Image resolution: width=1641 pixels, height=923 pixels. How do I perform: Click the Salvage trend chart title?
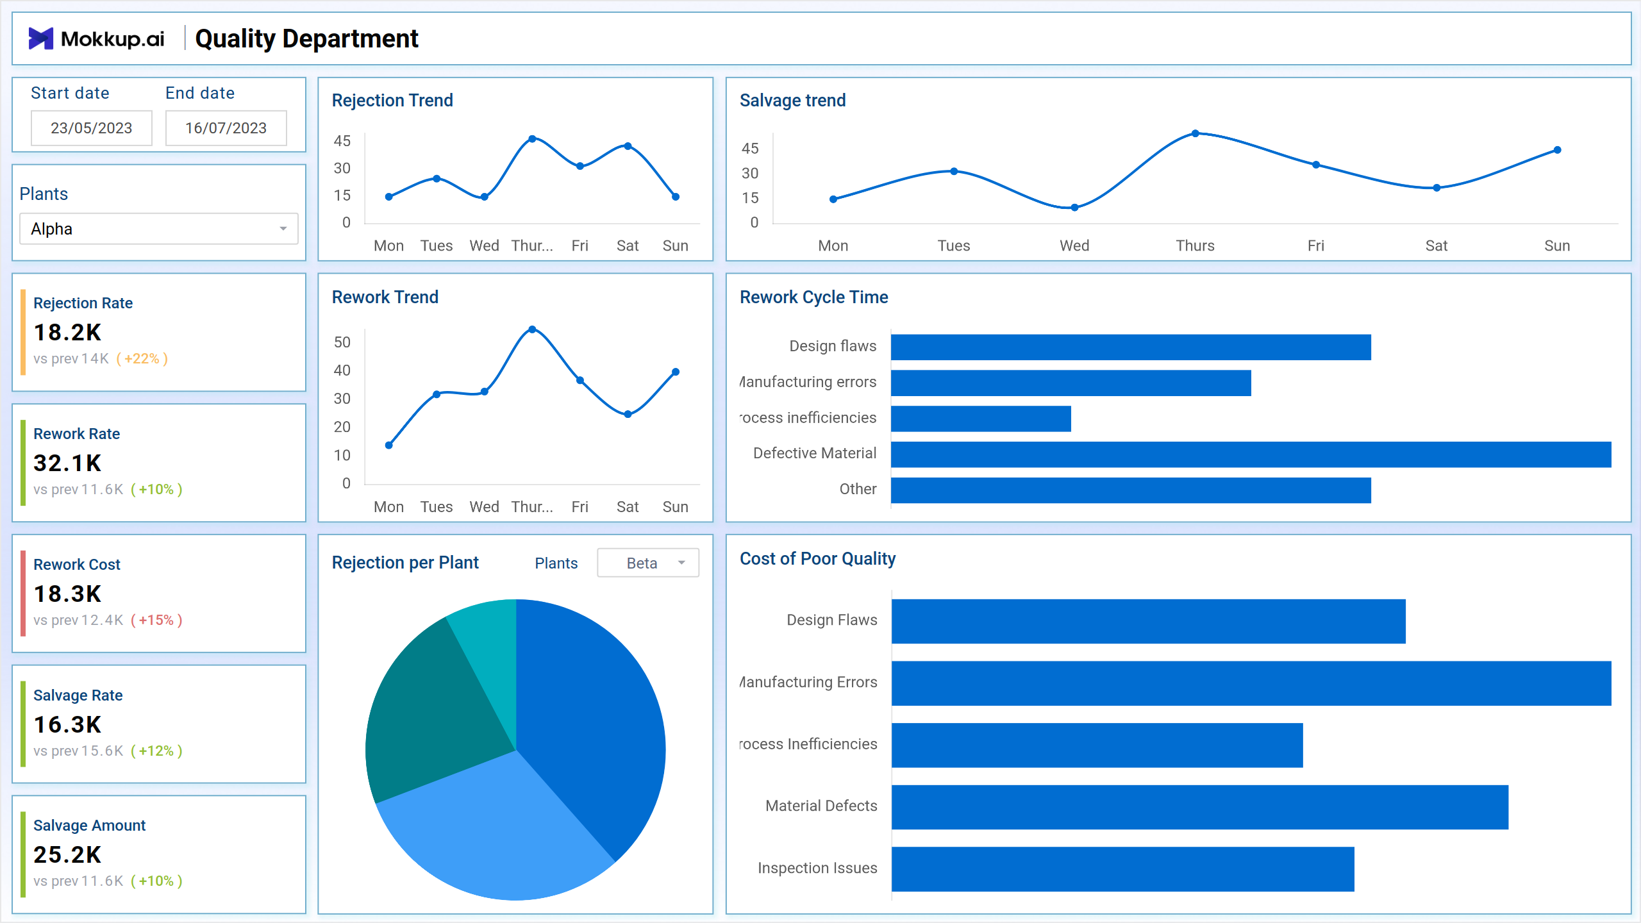[x=792, y=100]
